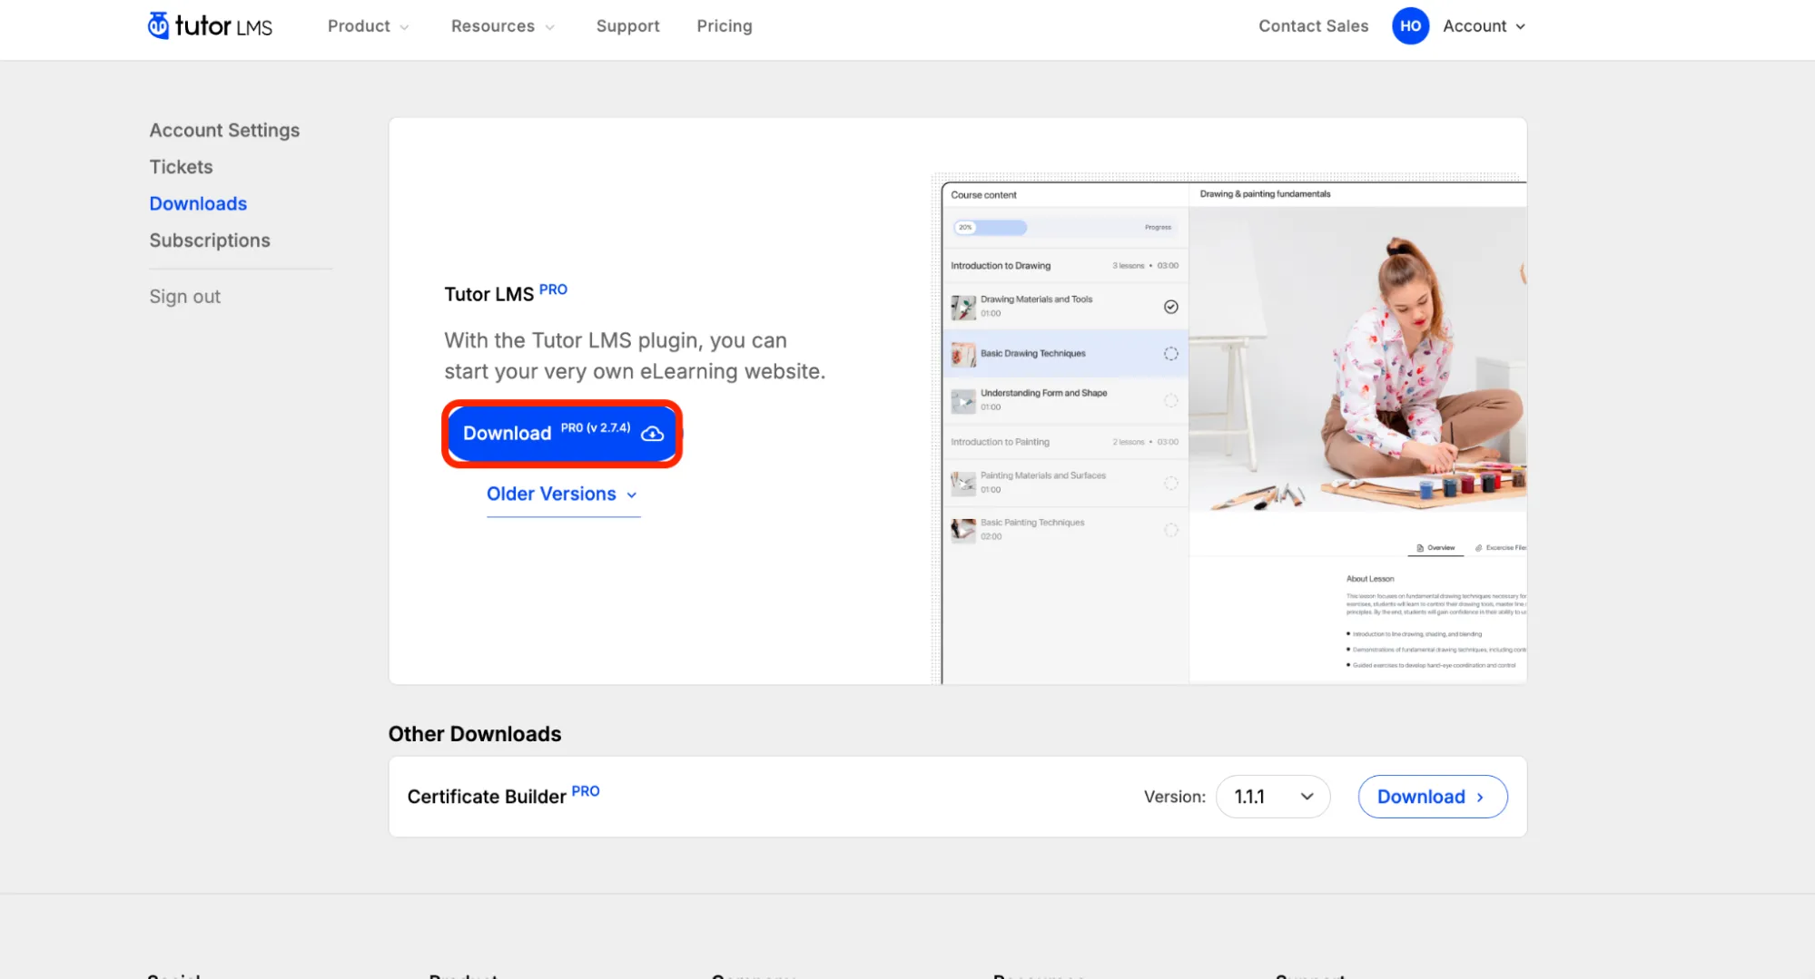The image size is (1815, 979).
Task: Open Account Settings in sidebar
Action: point(224,130)
